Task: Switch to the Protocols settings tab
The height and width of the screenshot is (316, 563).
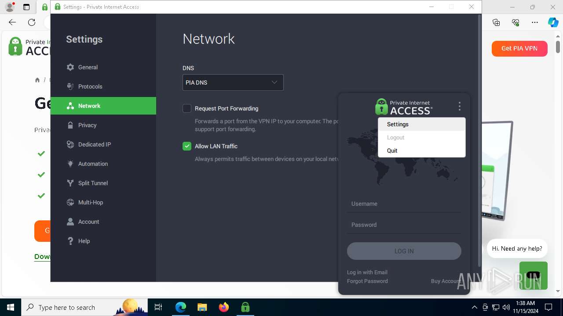Action: point(103,86)
